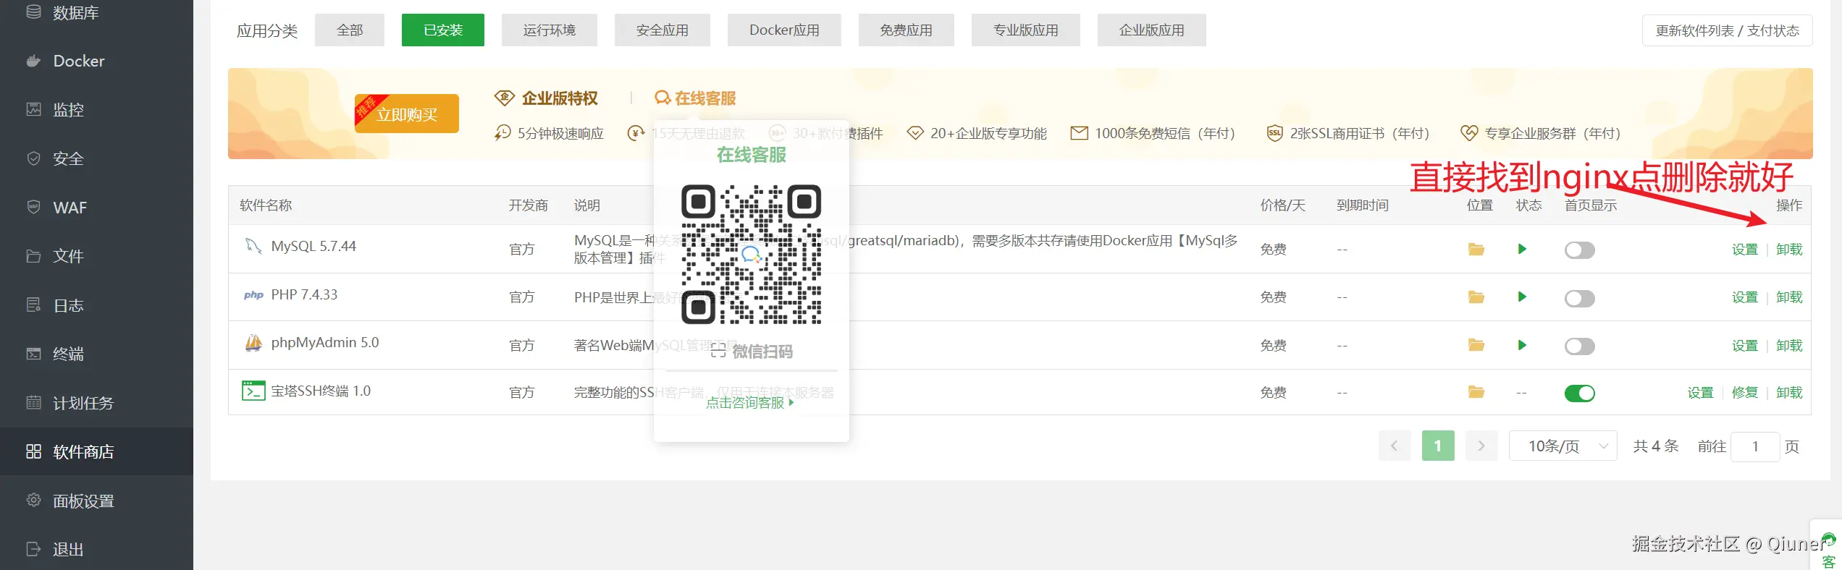Click the 立即购买 buy now button
This screenshot has height=570, width=1842.
pyautogui.click(x=407, y=114)
